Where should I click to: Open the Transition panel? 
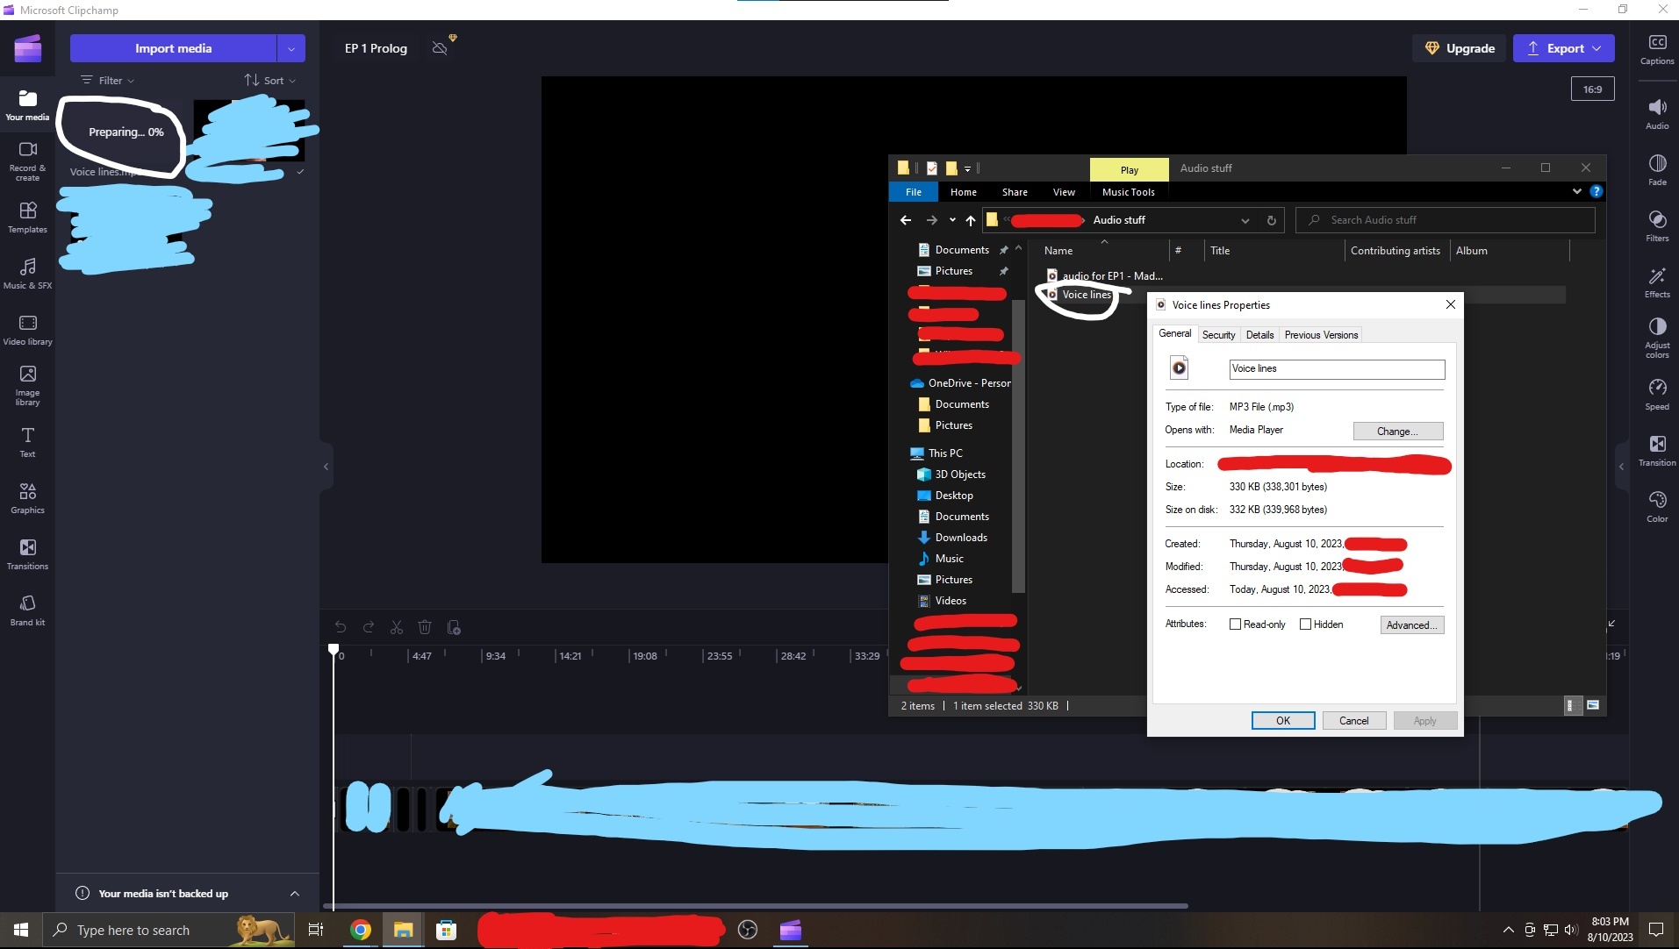(1657, 449)
